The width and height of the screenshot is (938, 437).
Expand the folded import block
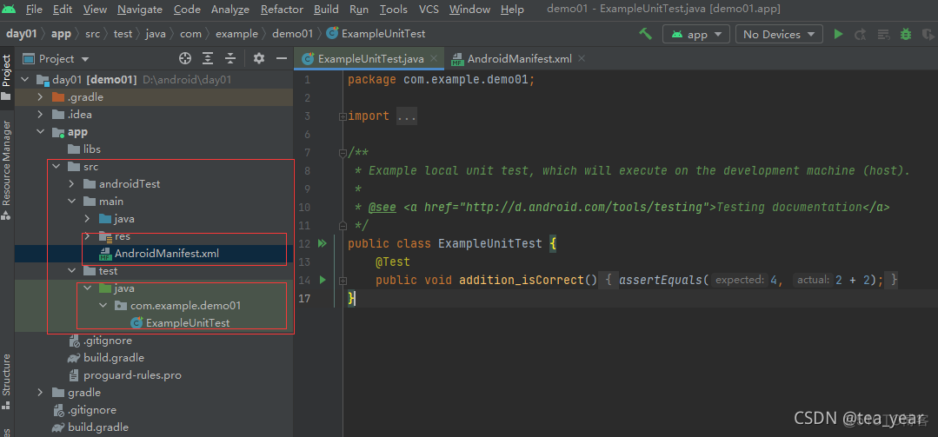[x=343, y=116]
